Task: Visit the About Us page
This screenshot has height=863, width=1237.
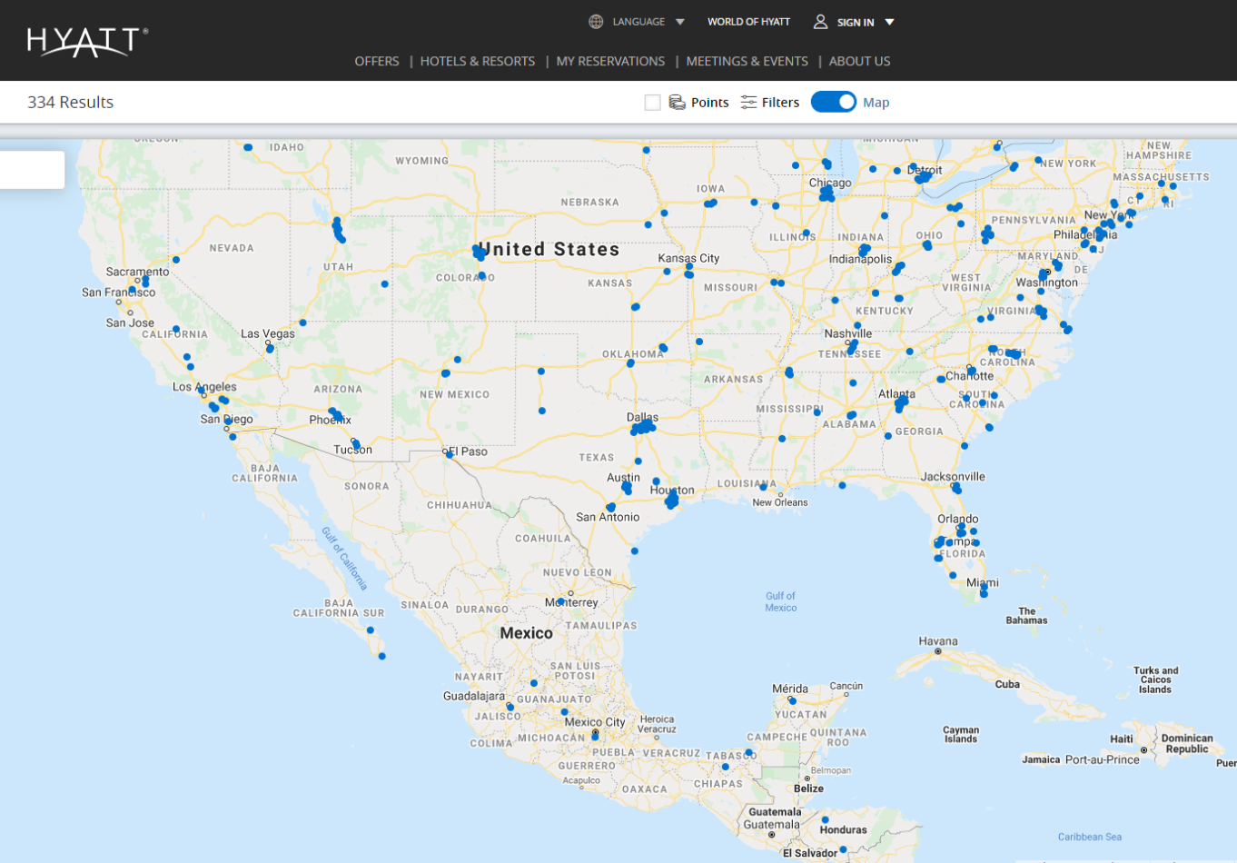Action: (859, 61)
